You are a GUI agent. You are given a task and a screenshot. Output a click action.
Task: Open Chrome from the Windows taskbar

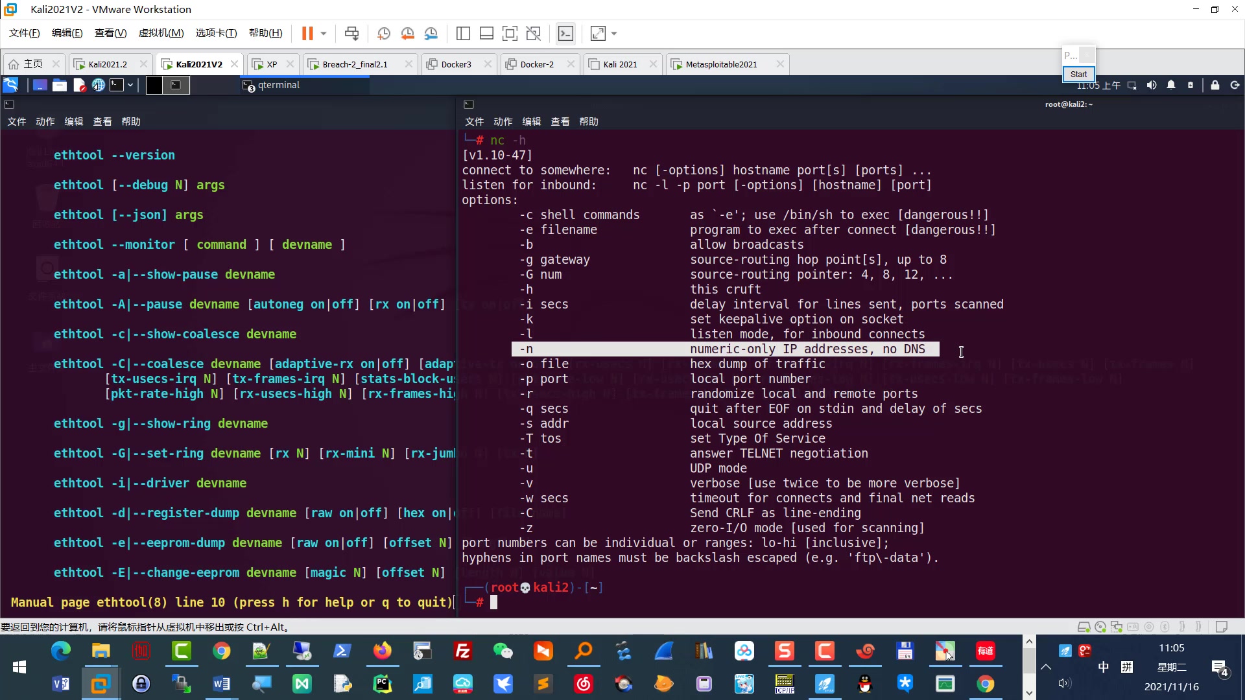point(222,651)
